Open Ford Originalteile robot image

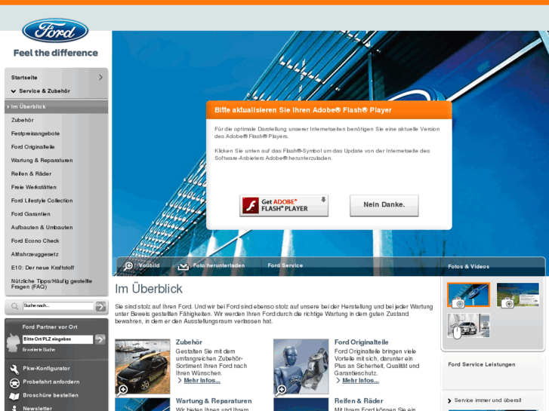click(x=301, y=367)
